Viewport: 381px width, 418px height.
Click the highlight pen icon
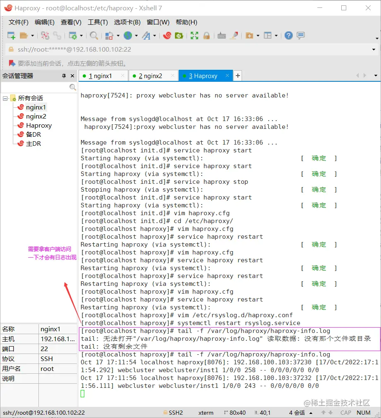pyautogui.click(x=234, y=36)
